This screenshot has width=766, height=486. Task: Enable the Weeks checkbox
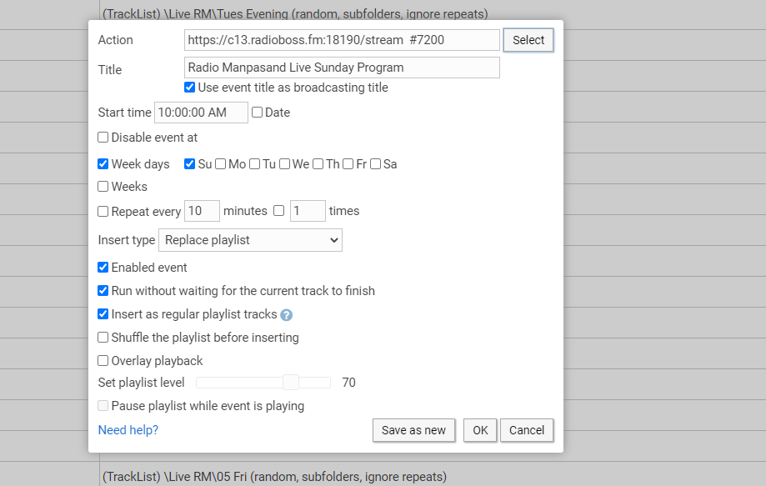click(103, 187)
